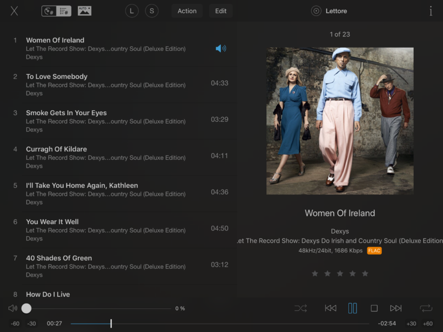
Task: Toggle repeat mode
Action: [x=425, y=308]
